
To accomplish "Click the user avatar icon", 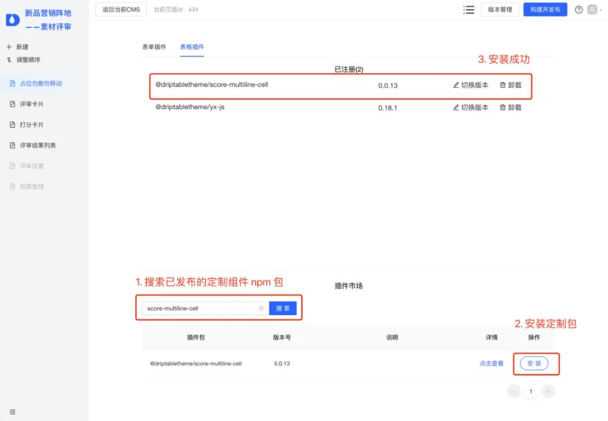I will tap(592, 10).
